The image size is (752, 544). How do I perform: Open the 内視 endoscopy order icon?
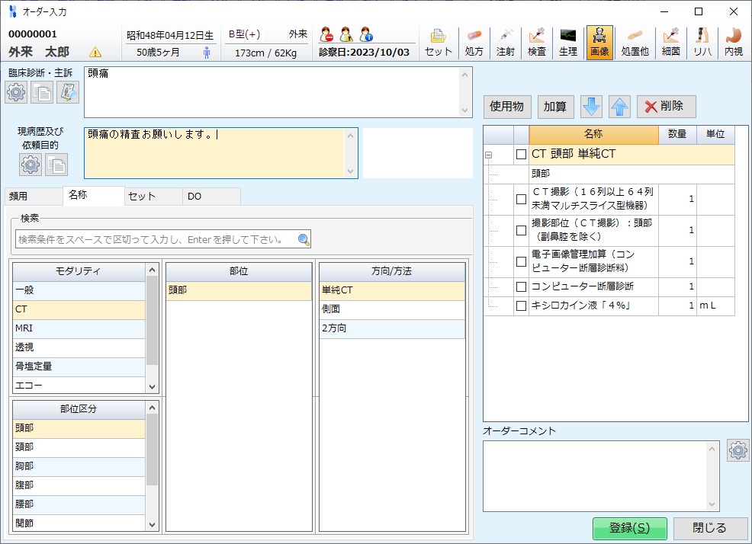pyautogui.click(x=733, y=43)
